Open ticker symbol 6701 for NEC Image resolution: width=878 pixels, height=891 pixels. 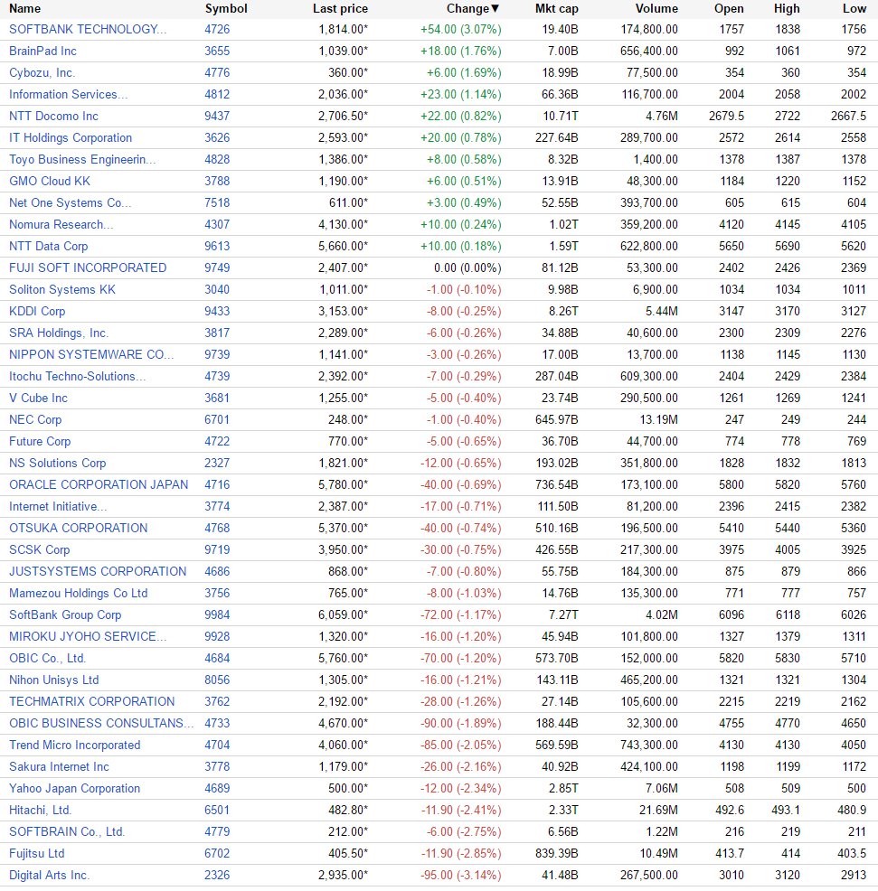[x=217, y=419]
